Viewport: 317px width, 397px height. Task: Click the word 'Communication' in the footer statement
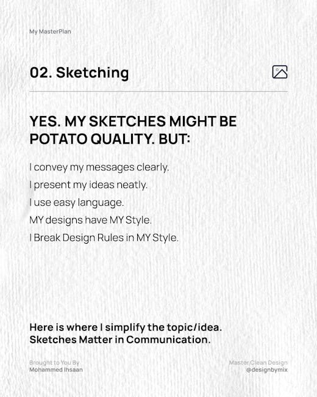(168, 340)
